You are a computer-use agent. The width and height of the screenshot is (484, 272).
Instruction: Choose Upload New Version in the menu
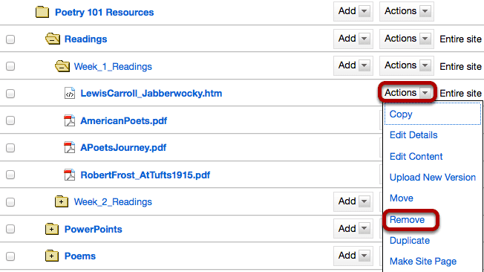433,178
